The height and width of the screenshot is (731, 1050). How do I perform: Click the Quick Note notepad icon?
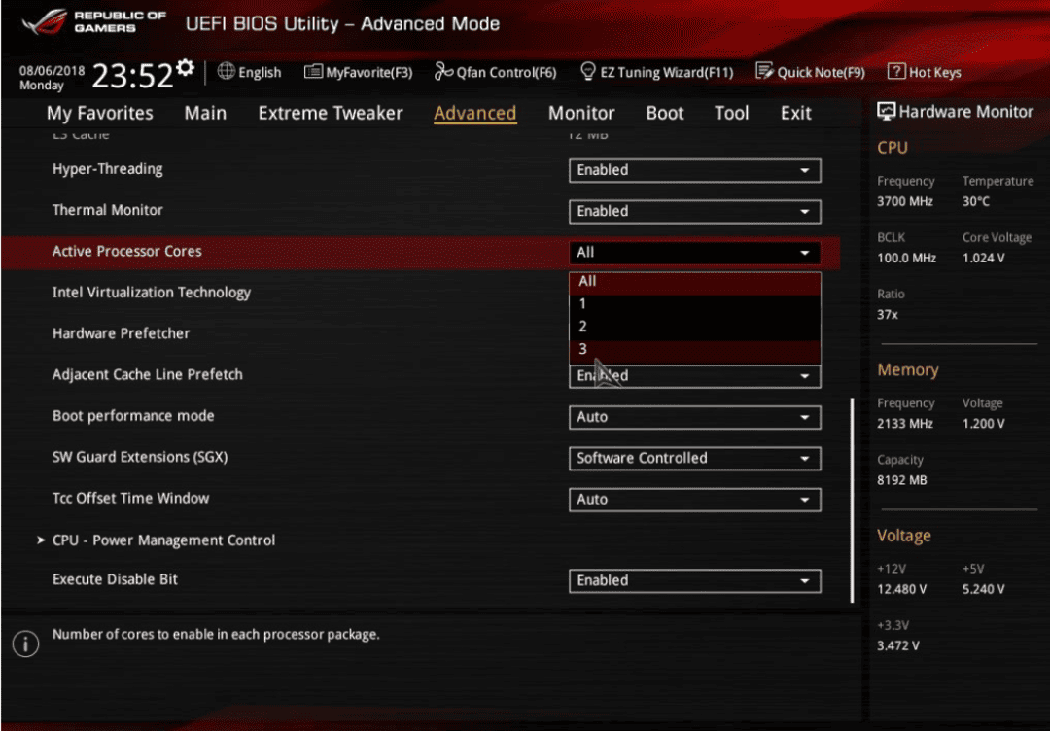pyautogui.click(x=764, y=71)
